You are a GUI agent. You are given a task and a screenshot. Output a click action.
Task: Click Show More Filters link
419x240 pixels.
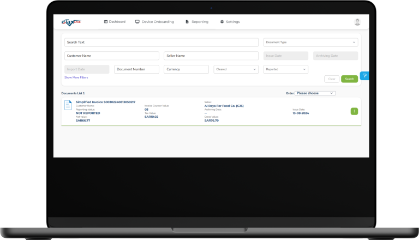click(x=76, y=77)
